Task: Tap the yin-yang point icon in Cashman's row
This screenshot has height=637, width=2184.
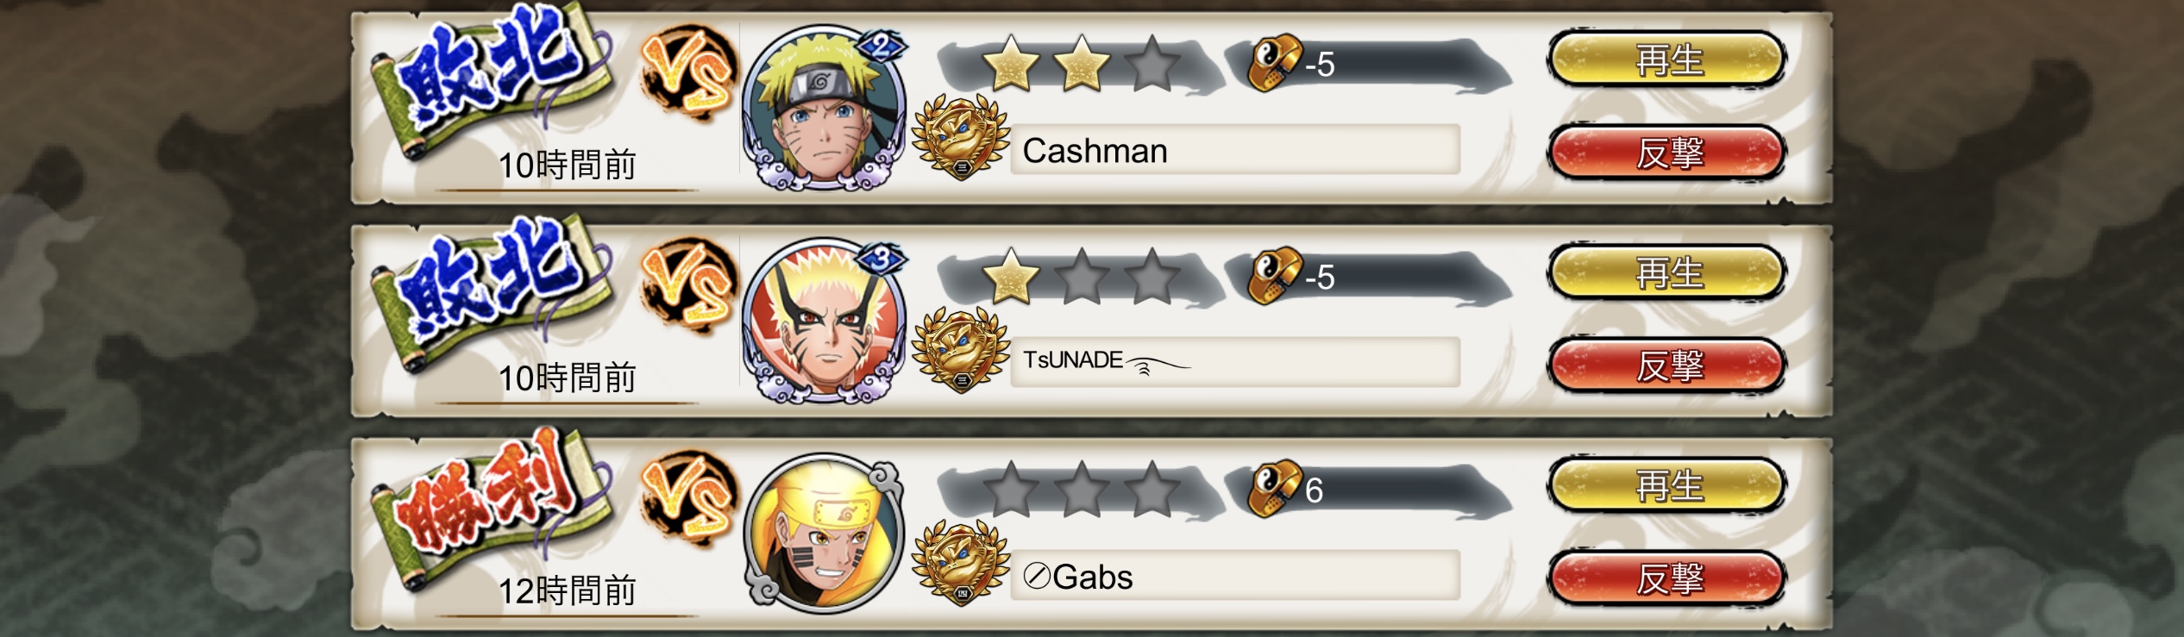Action: [x=1275, y=63]
